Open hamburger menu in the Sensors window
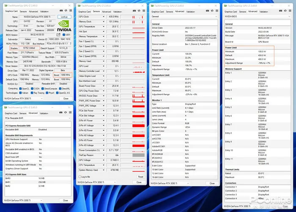Image resolution: width=296 pixels, height=212 pixels. [x=144, y=11]
